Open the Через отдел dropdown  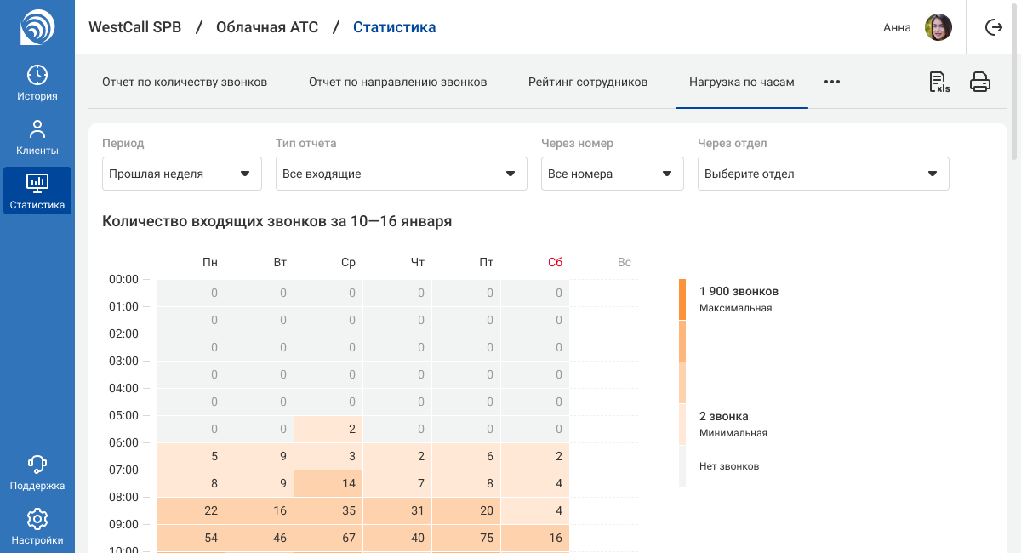click(823, 174)
